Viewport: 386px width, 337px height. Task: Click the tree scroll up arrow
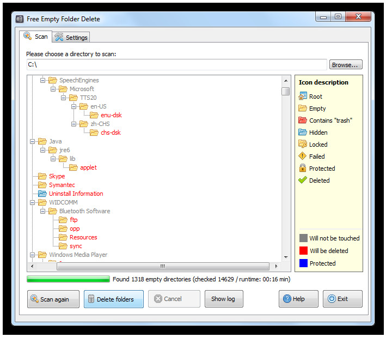[x=286, y=81]
